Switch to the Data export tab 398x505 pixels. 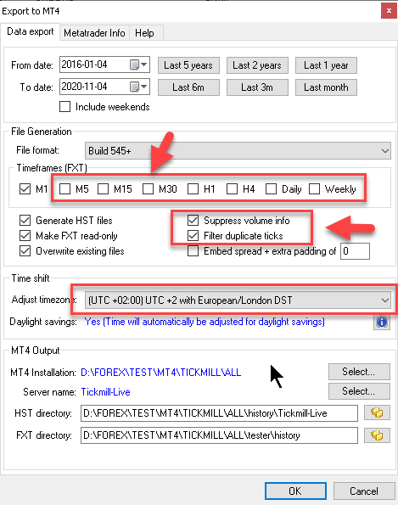(31, 32)
